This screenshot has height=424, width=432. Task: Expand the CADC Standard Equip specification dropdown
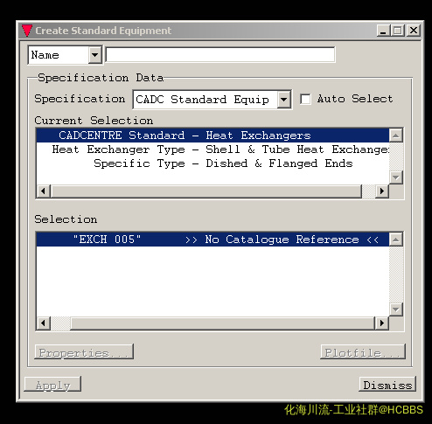(283, 100)
